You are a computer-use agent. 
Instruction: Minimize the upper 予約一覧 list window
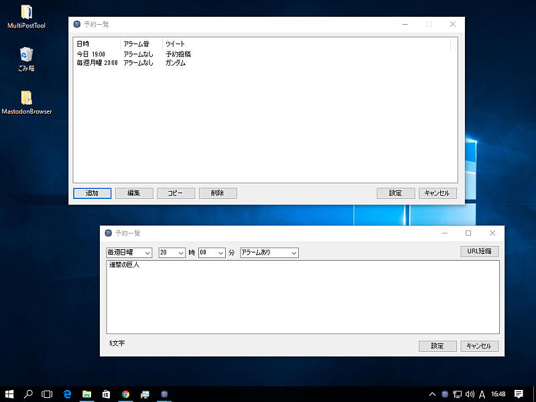coord(405,24)
